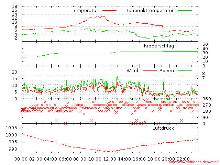Click the Boeen legend label
This screenshot has width=220, height=165.
tap(167, 70)
